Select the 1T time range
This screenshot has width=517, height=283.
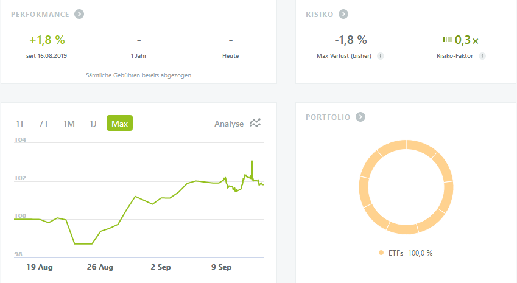(19, 124)
